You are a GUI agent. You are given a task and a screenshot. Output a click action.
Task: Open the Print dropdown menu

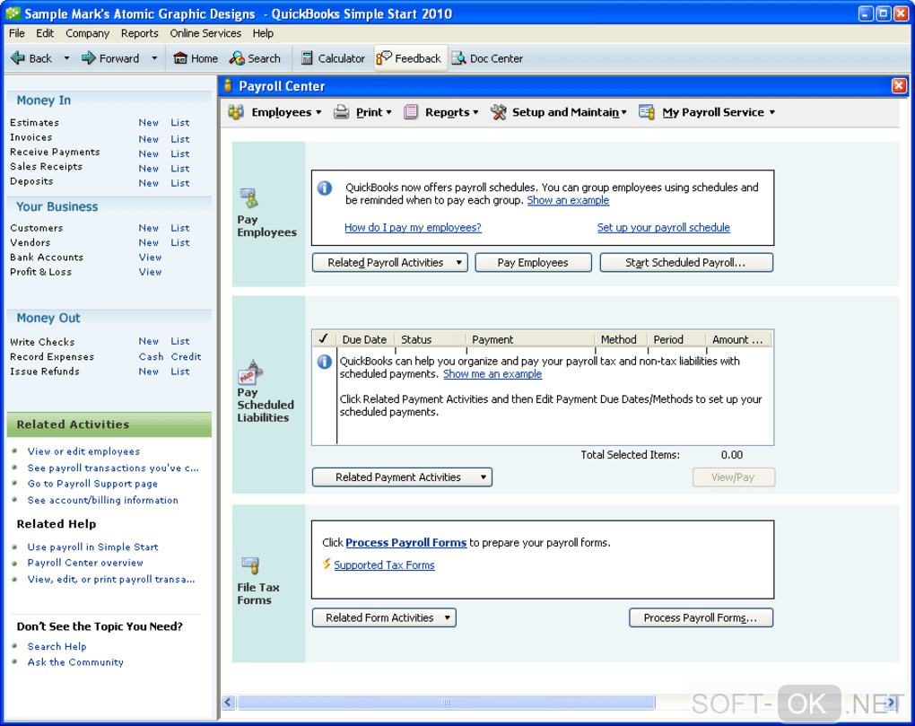click(373, 112)
